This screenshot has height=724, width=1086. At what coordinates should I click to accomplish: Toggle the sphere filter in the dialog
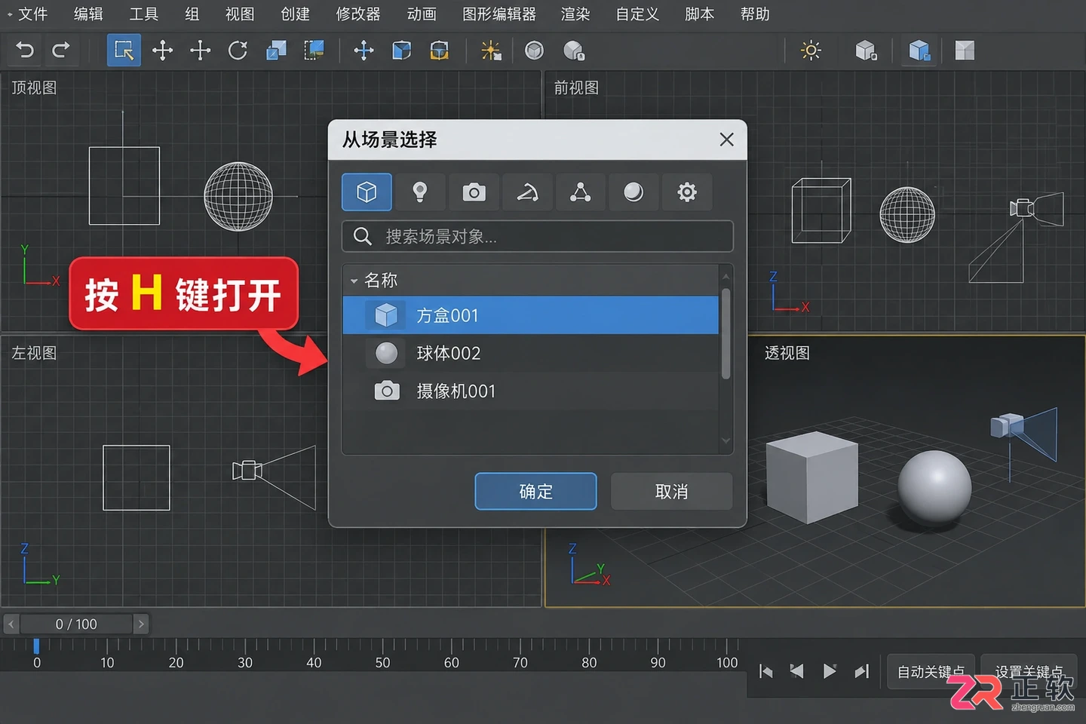[x=633, y=192]
